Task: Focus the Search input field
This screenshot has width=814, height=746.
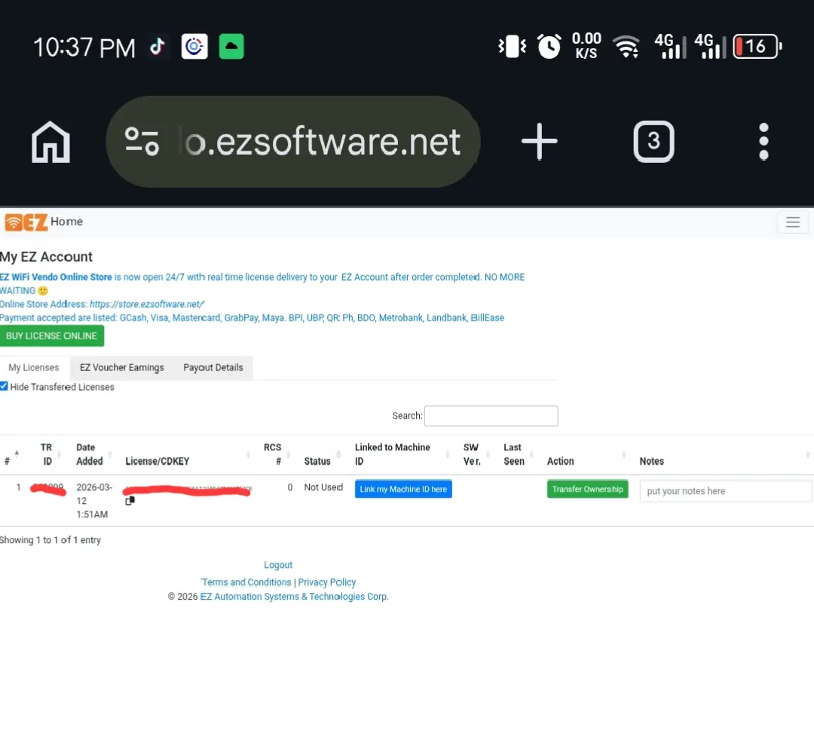Action: 491,416
